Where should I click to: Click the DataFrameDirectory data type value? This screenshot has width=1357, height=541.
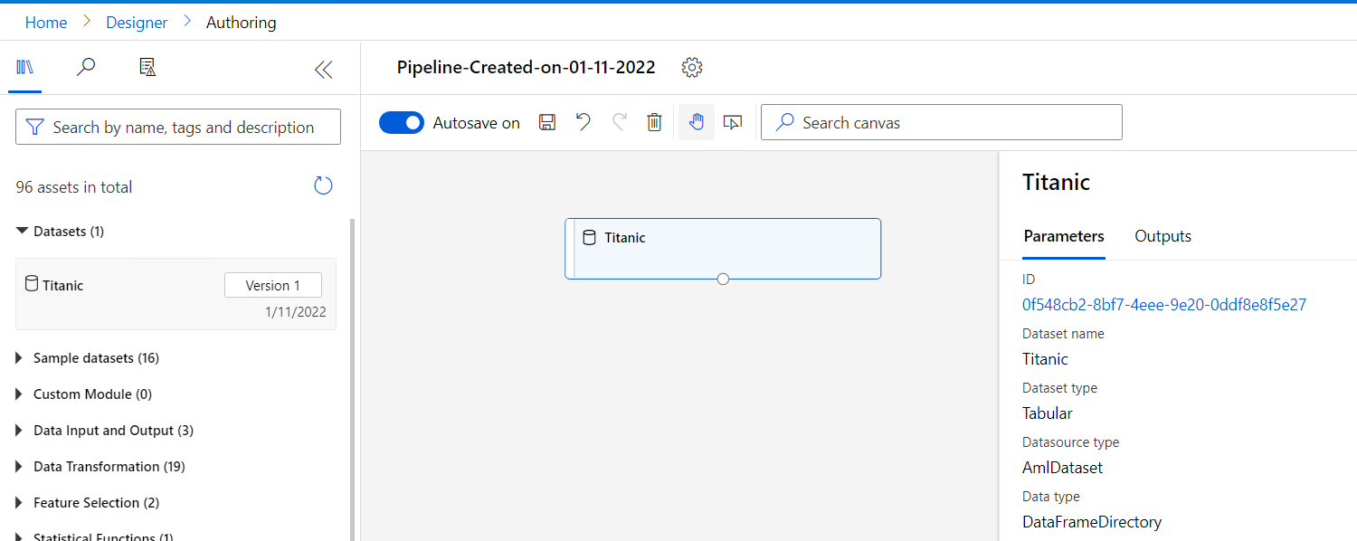click(1092, 522)
